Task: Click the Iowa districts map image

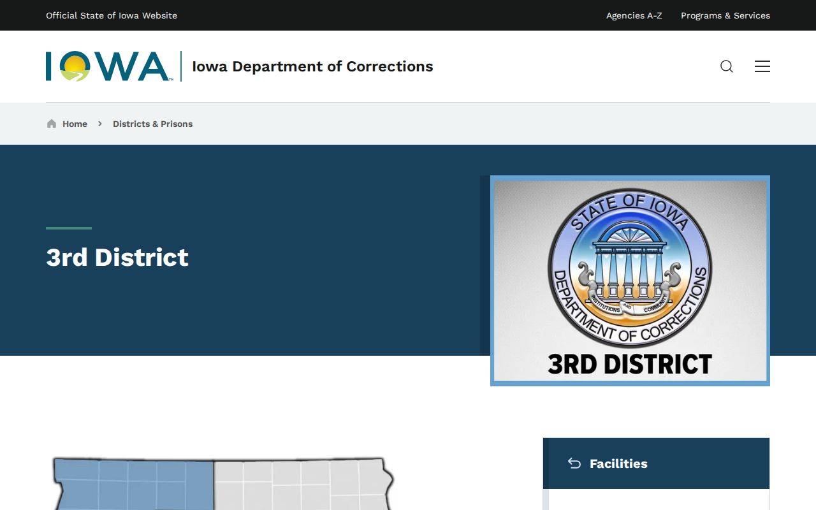Action: pos(223,483)
